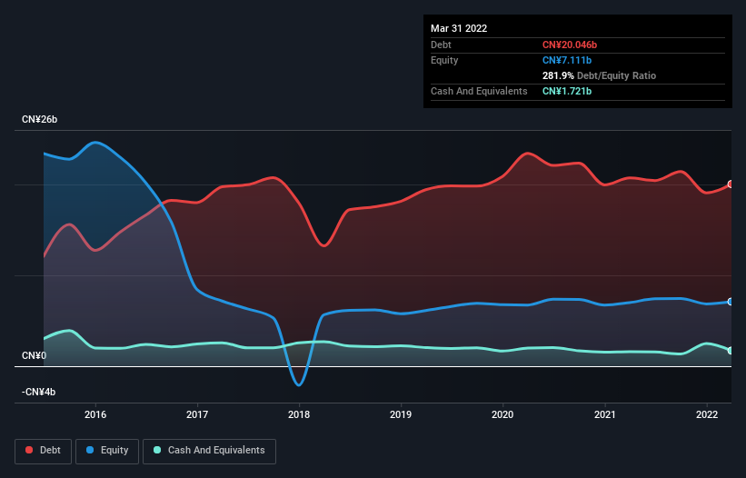Viewport: 746px width, 478px height.
Task: Select the 2018 x-axis label
Action: pyautogui.click(x=299, y=414)
